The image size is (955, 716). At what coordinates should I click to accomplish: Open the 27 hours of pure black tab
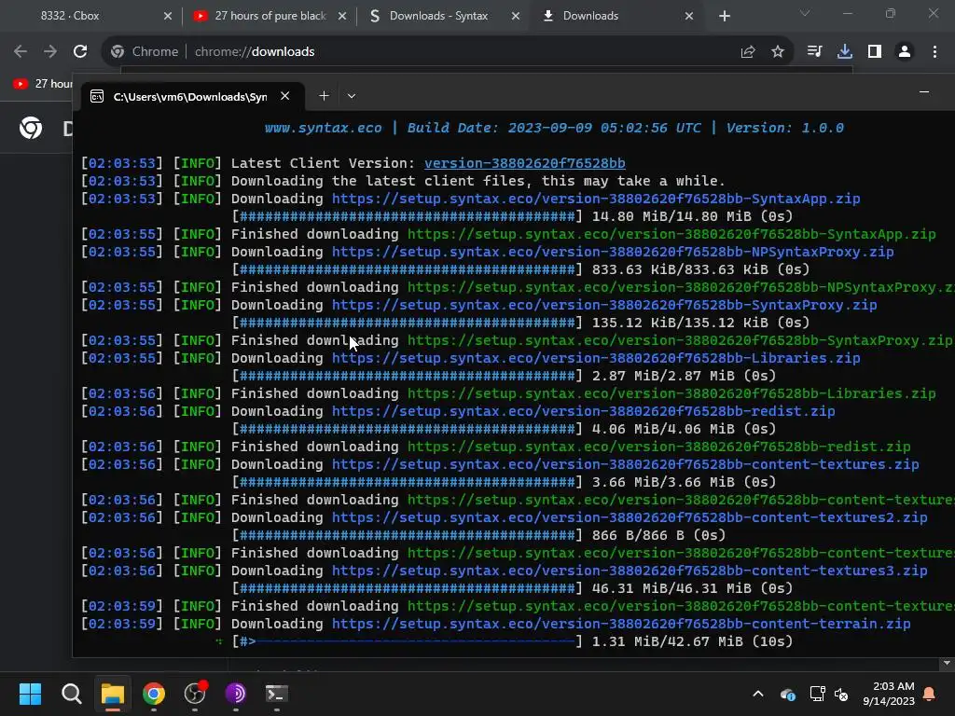coord(271,16)
